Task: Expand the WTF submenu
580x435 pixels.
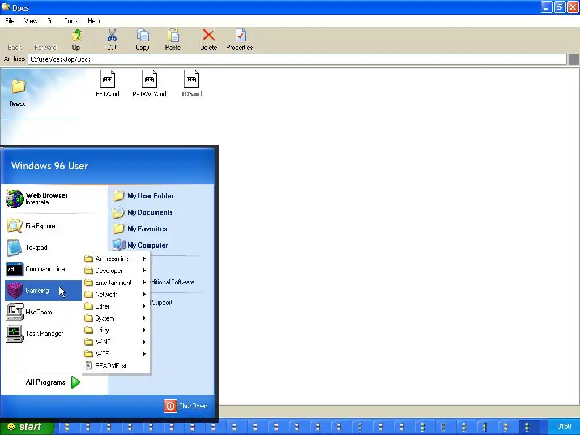Action: click(x=116, y=353)
